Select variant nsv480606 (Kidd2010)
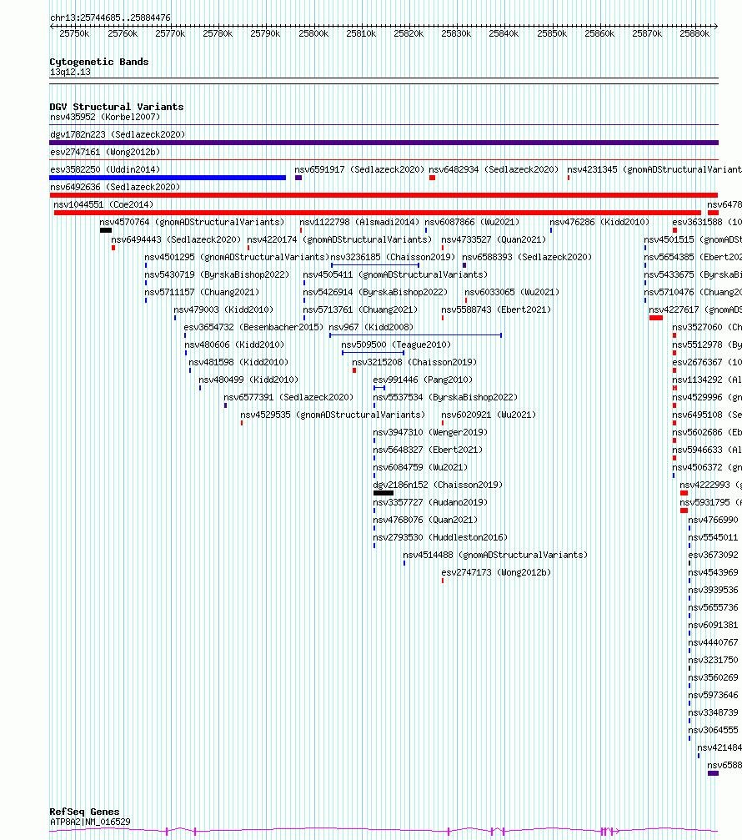 pos(234,345)
